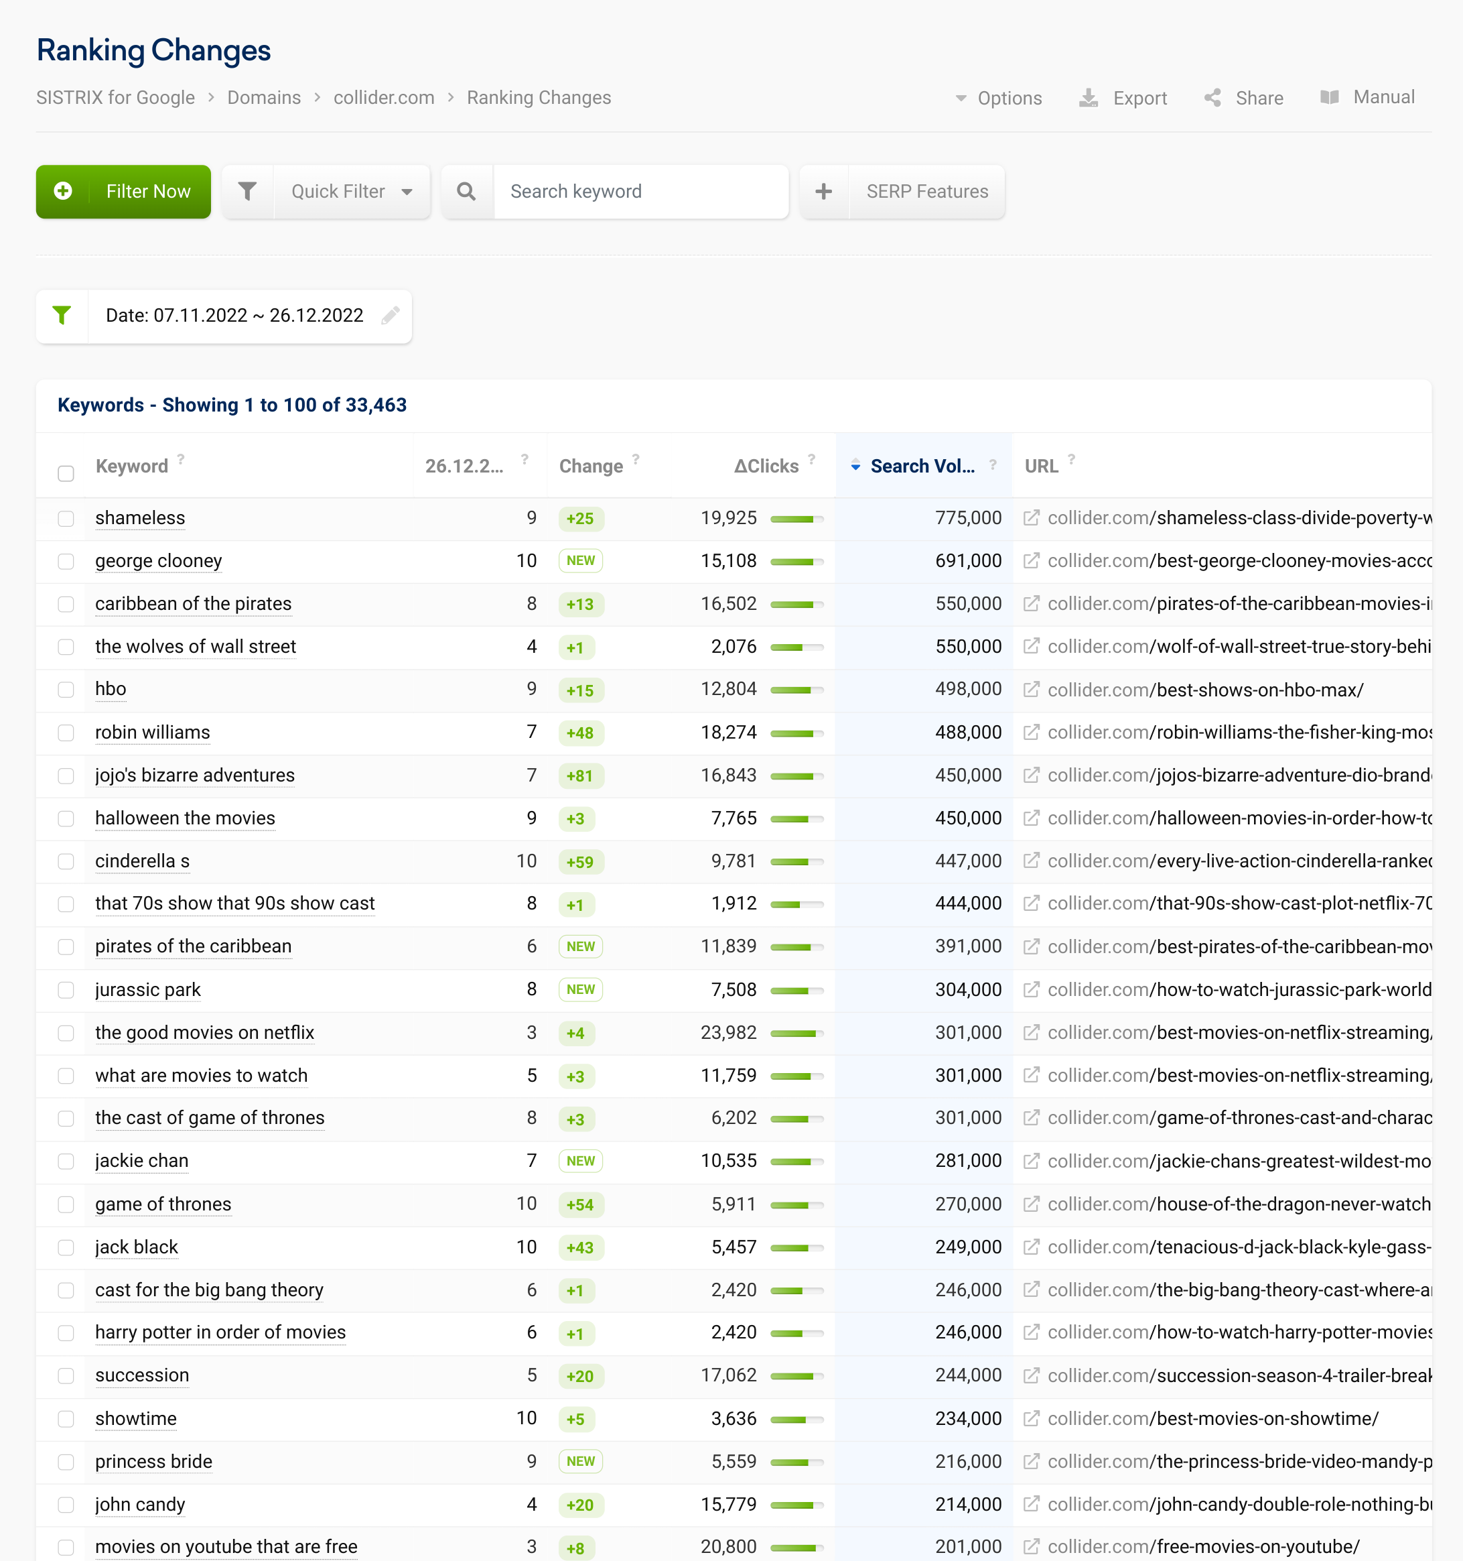Check the box for jackie chan row
The width and height of the screenshot is (1463, 1561).
tap(66, 1162)
